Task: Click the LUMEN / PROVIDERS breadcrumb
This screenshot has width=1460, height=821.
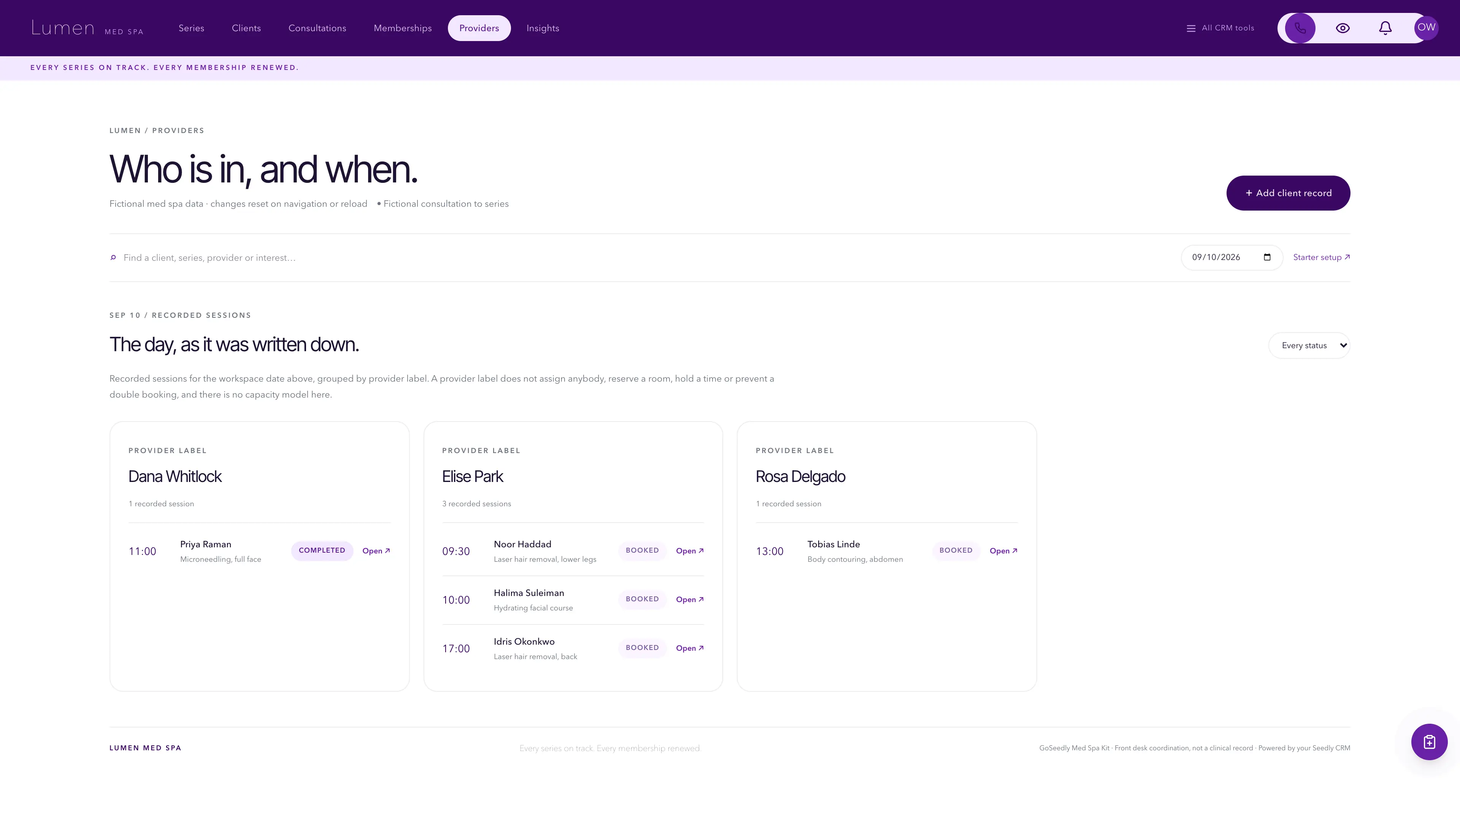Action: click(x=157, y=130)
